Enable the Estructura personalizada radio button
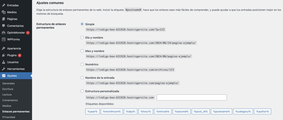Image resolution: width=283 pixels, height=120 pixels. tap(82, 91)
